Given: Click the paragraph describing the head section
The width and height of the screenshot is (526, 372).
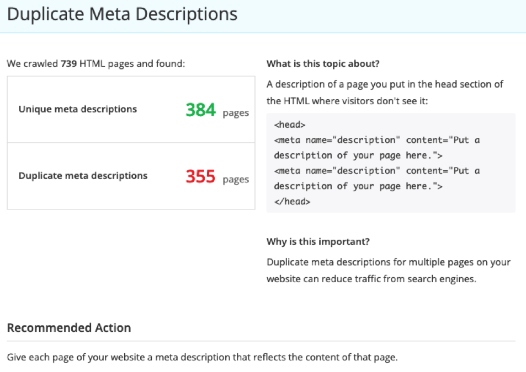Looking at the screenshot, I should coord(385,92).
